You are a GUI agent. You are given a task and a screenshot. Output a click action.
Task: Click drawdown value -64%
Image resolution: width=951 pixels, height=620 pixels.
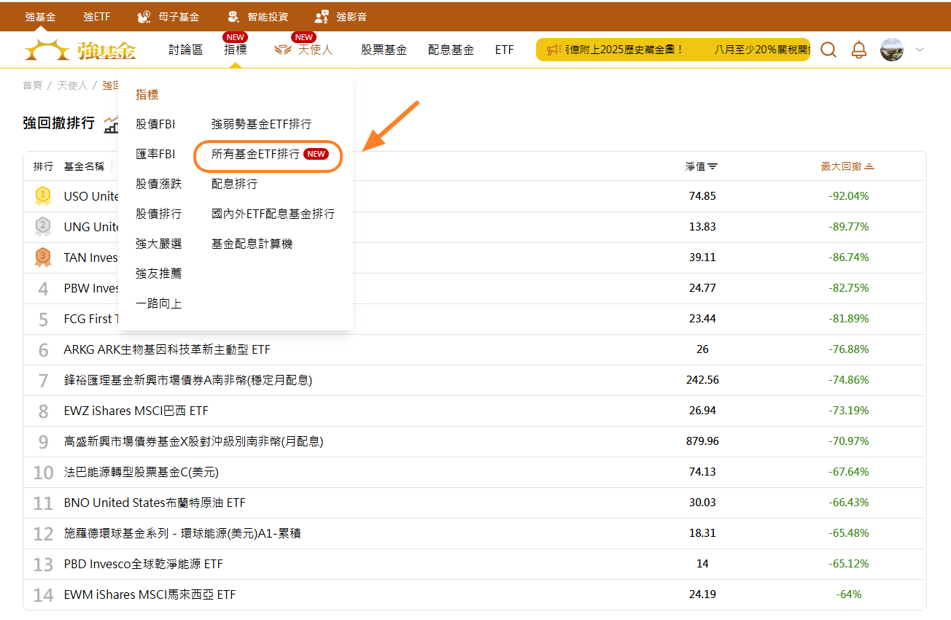[848, 594]
